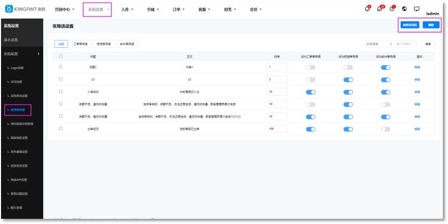Open the chat messages icon
Viewport: 448px width, 224px height.
click(x=380, y=9)
